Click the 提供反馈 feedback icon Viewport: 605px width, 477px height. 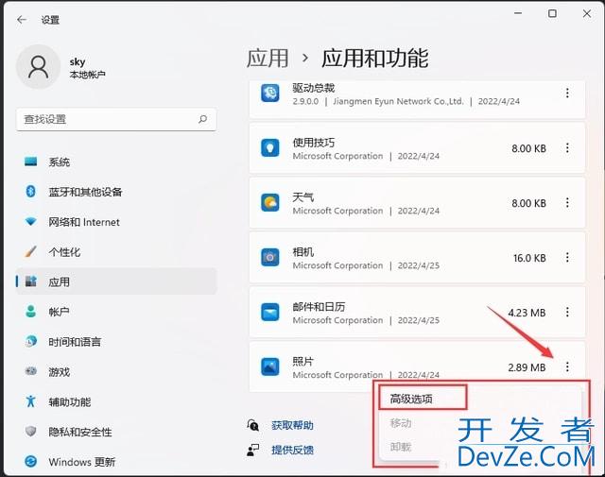[x=252, y=450]
